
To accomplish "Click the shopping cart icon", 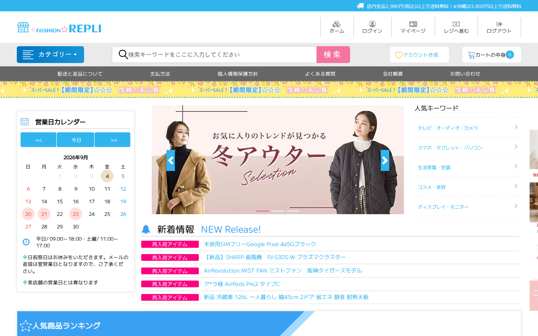I will tap(471, 55).
